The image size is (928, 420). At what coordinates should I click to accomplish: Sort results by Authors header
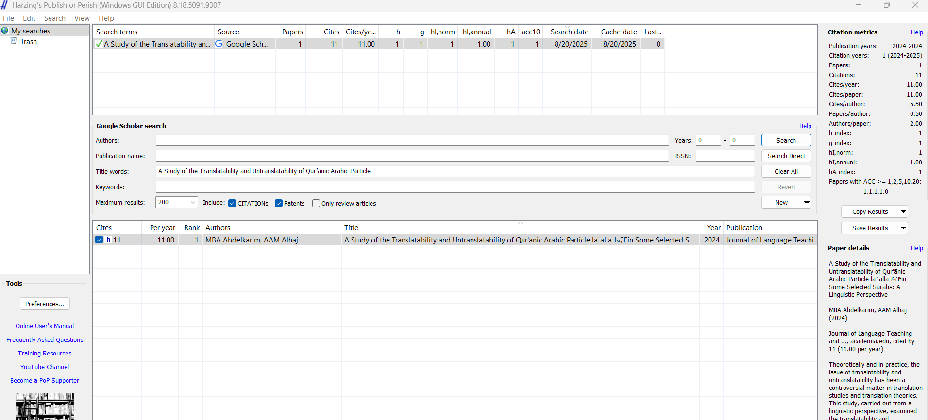(271, 227)
